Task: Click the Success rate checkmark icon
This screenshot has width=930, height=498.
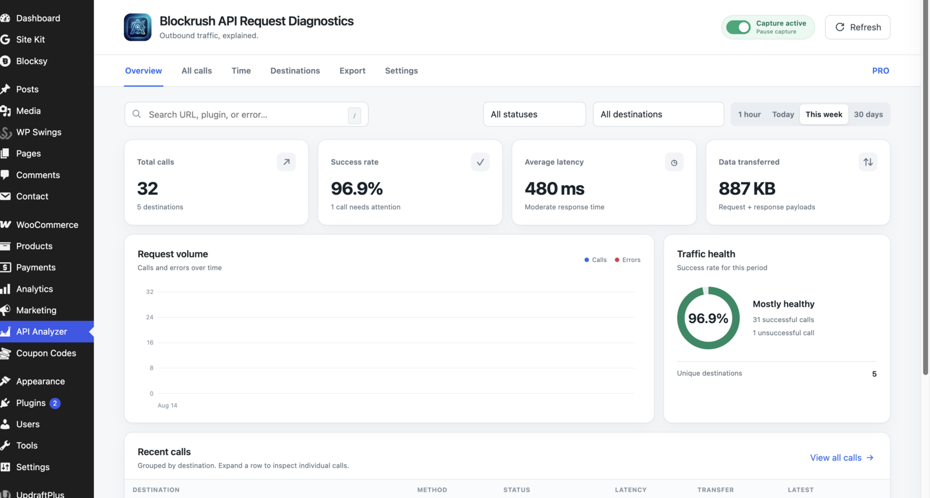Action: click(x=480, y=162)
